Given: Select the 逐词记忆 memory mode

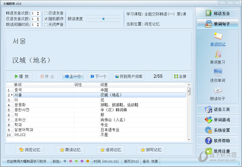Looking at the screenshot, I should pyautogui.click(x=110, y=150).
